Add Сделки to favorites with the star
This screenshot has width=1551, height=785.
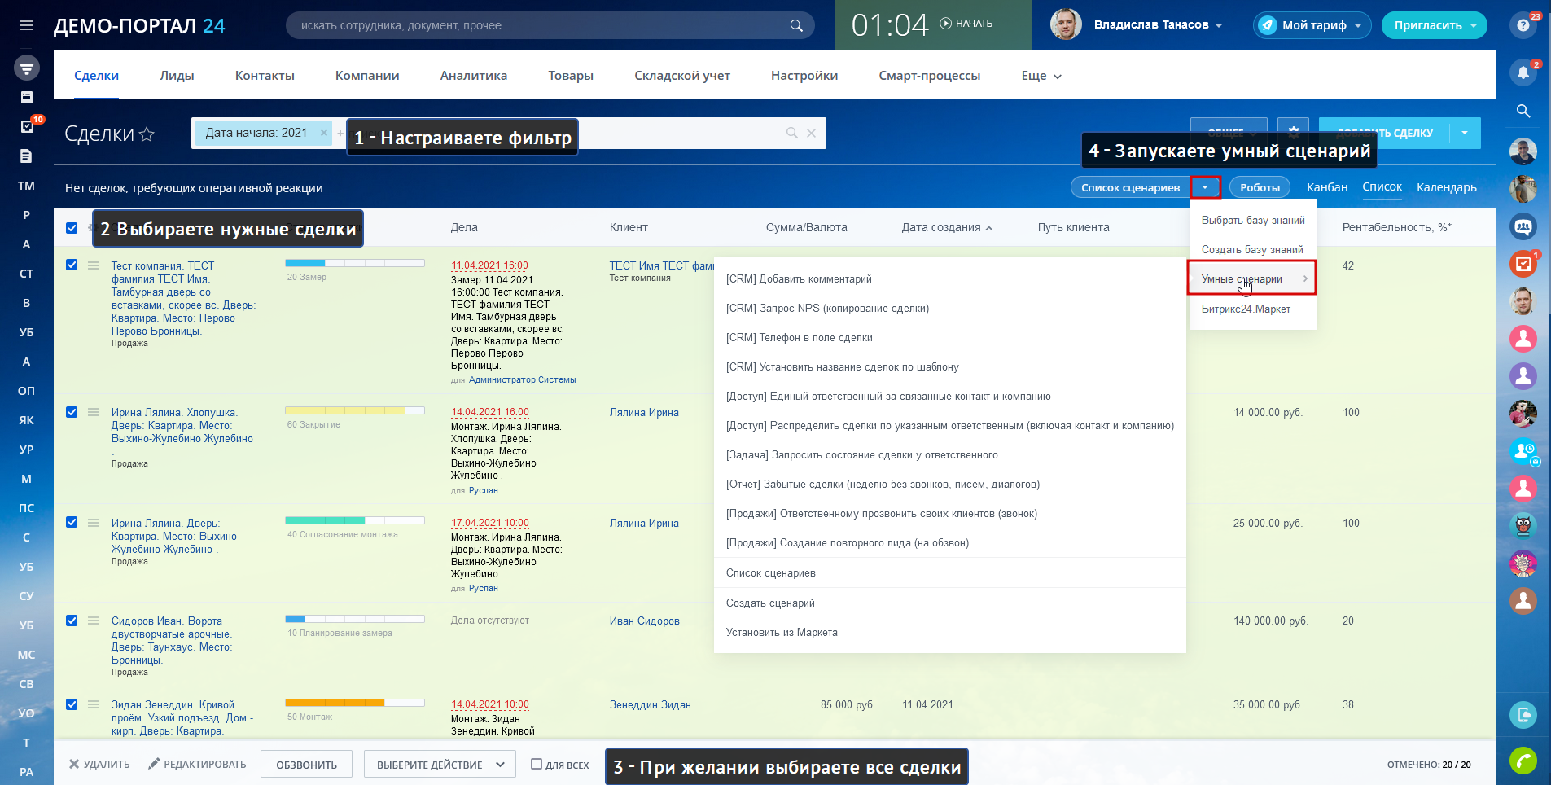147,134
